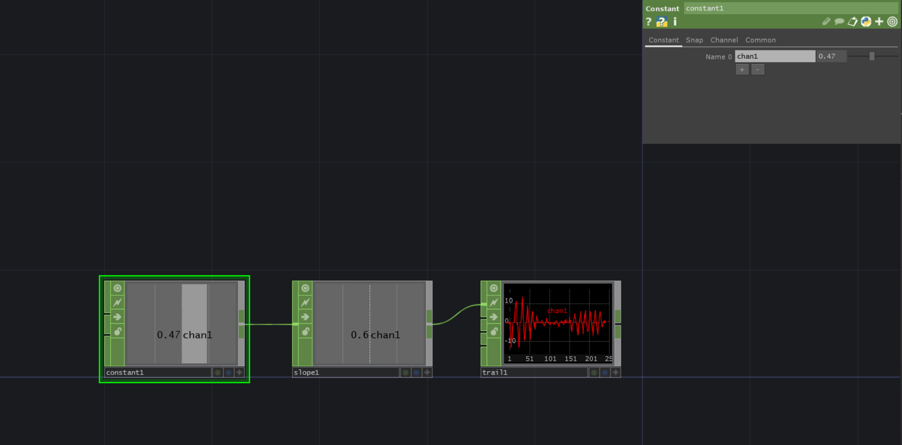Click green dot flag on slope1
The height and width of the screenshot is (445, 902).
pos(406,373)
